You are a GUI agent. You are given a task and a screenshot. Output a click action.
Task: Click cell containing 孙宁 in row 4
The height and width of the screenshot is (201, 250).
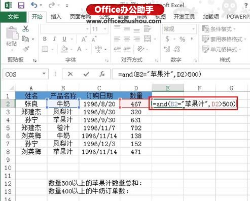31,120
